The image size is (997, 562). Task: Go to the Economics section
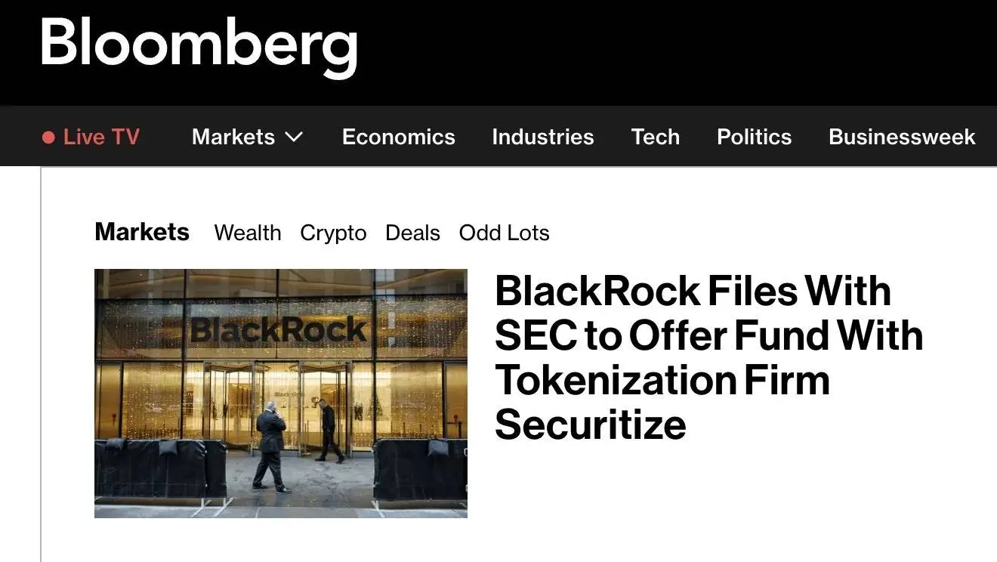point(399,137)
